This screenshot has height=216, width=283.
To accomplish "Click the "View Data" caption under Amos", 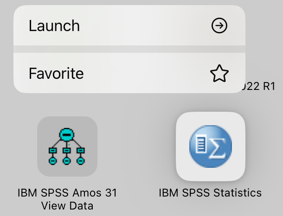I will coord(67,206).
